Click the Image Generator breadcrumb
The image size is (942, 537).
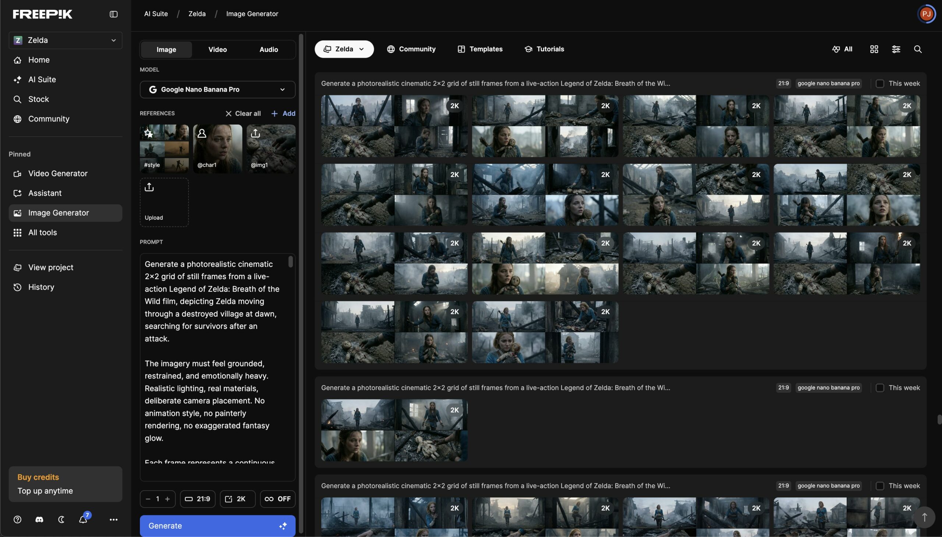click(252, 14)
